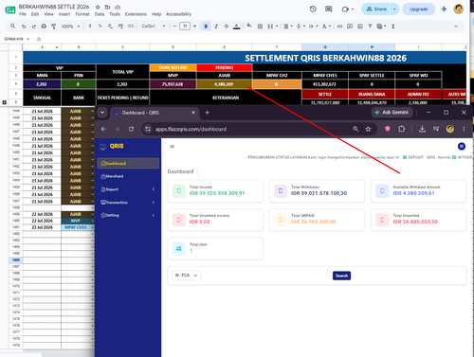The image size is (474, 357).
Task: Toggle the QRIS sidebar hamburger menu
Action: pos(173,146)
